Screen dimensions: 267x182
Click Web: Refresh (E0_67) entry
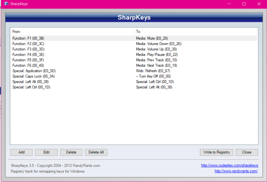pos(153,71)
